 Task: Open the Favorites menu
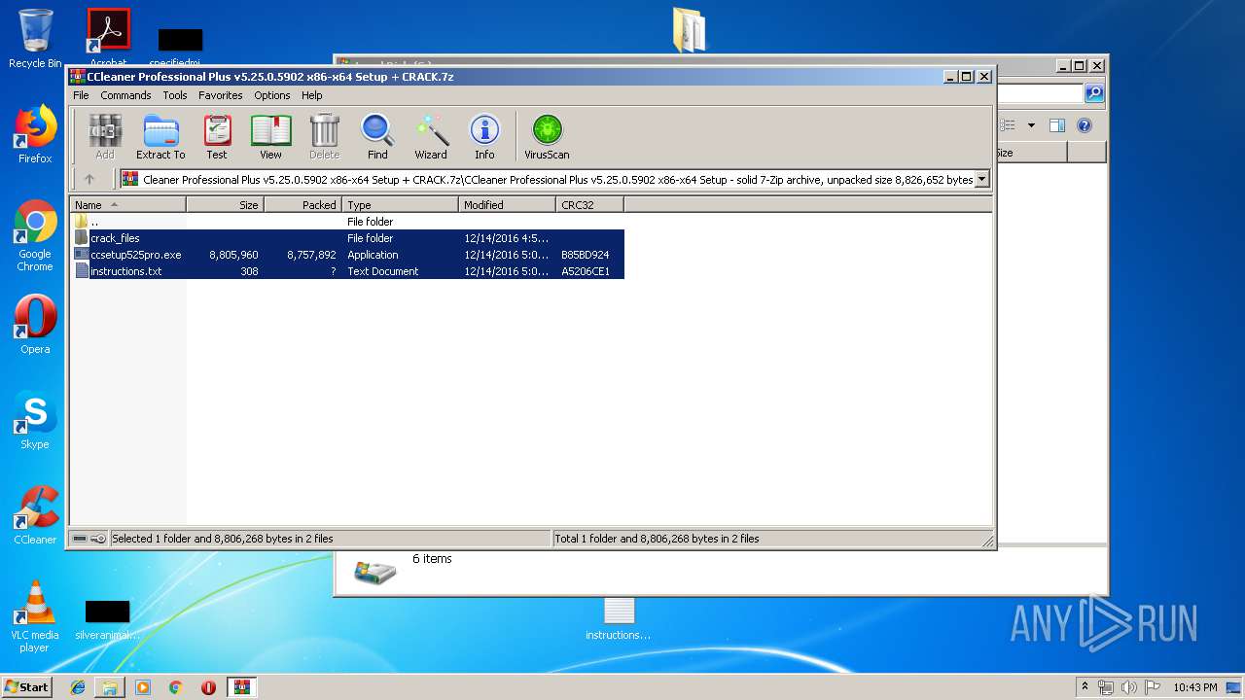(221, 95)
